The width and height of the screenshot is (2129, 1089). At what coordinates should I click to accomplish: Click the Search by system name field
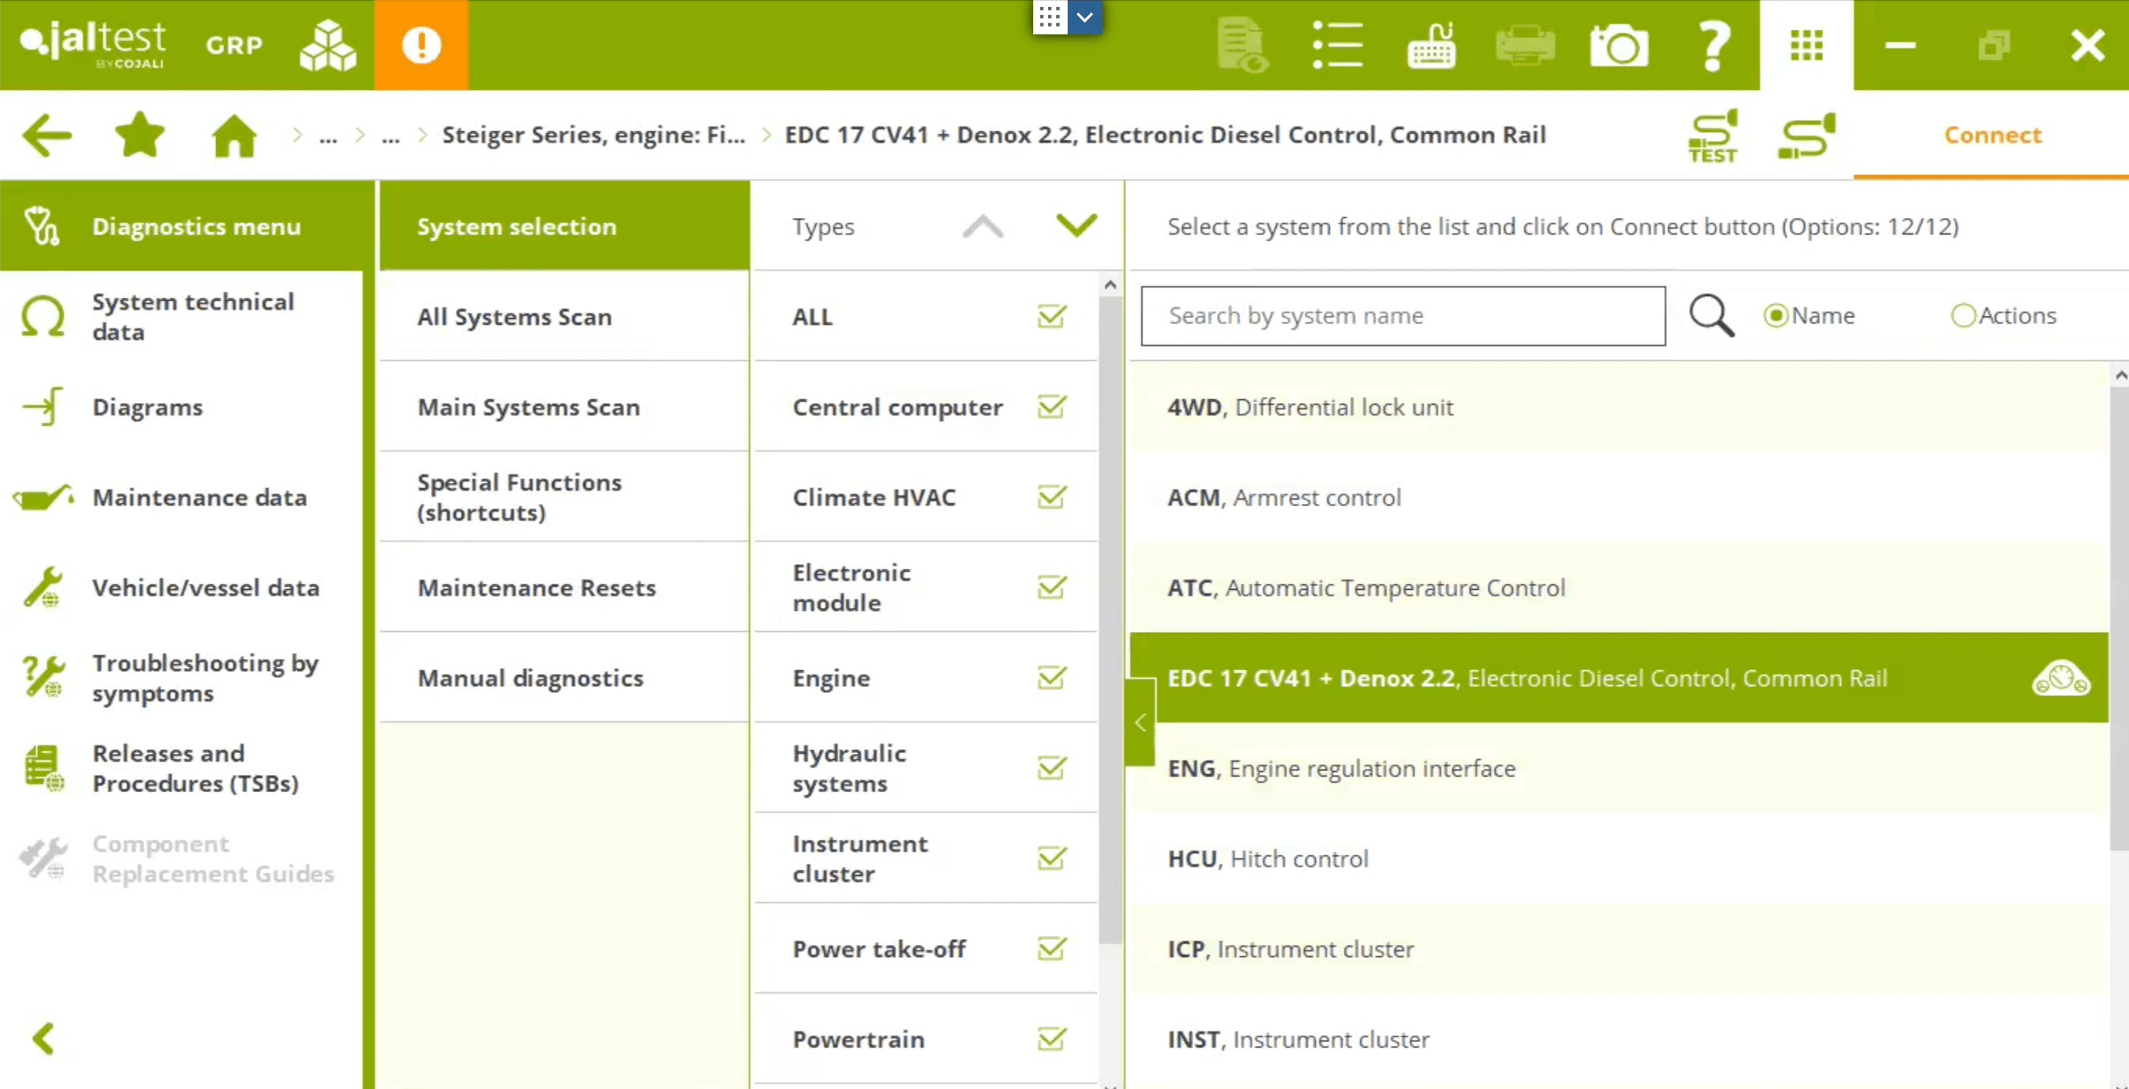tap(1402, 316)
